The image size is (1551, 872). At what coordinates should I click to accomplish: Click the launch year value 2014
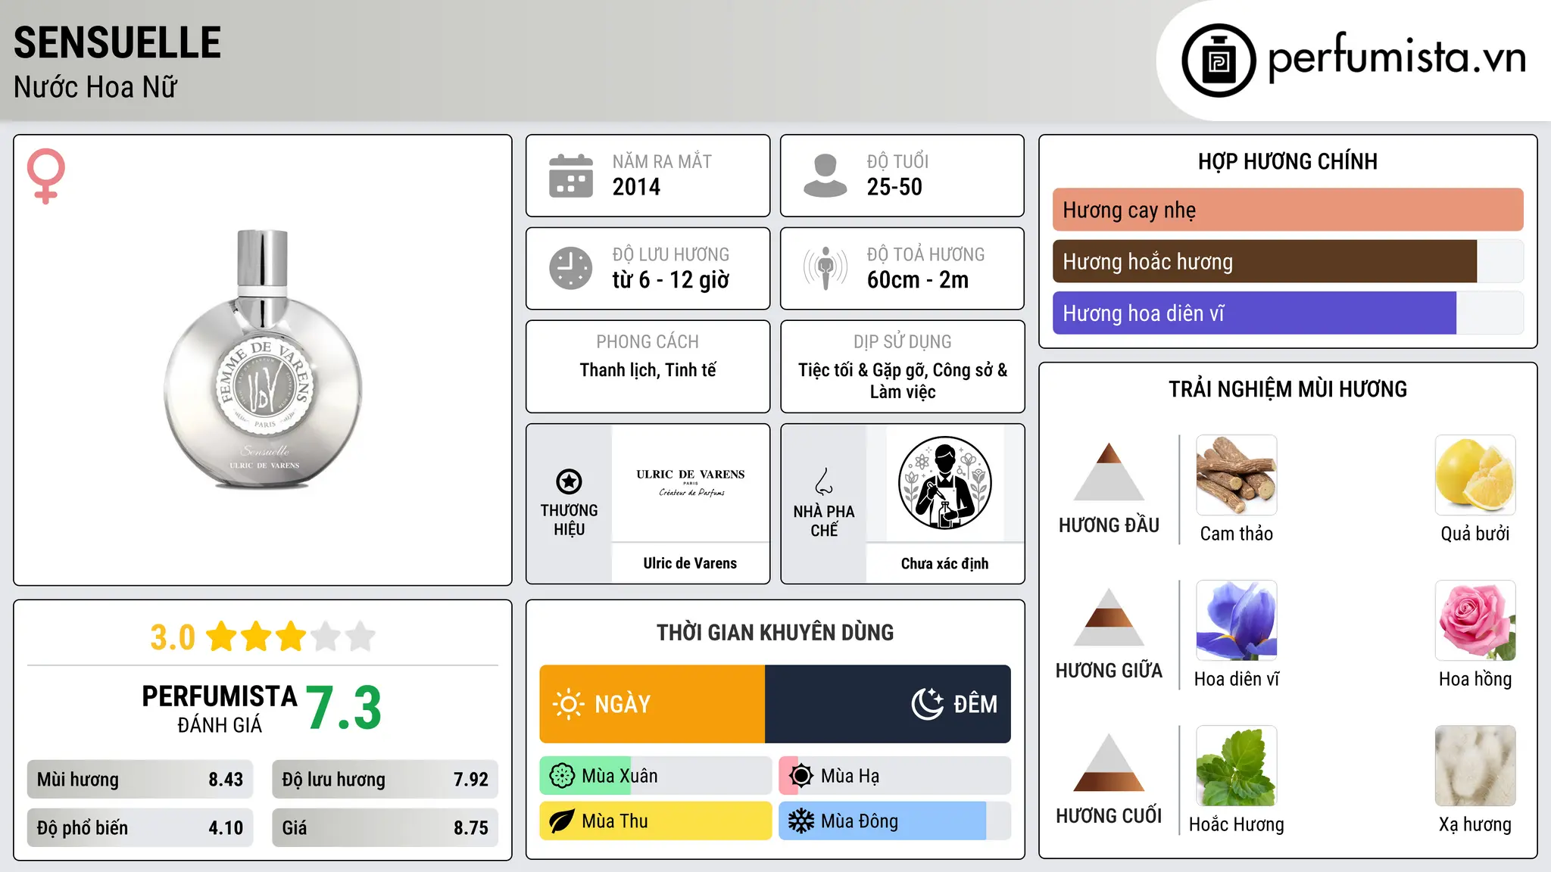[636, 187]
